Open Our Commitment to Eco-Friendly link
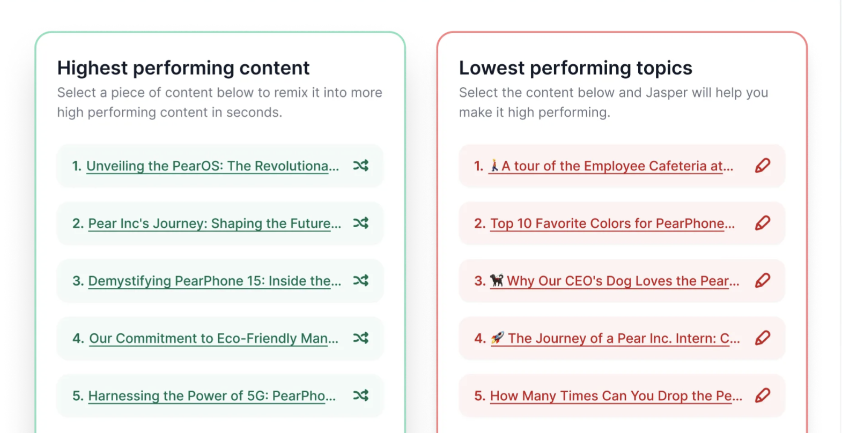 click(213, 338)
